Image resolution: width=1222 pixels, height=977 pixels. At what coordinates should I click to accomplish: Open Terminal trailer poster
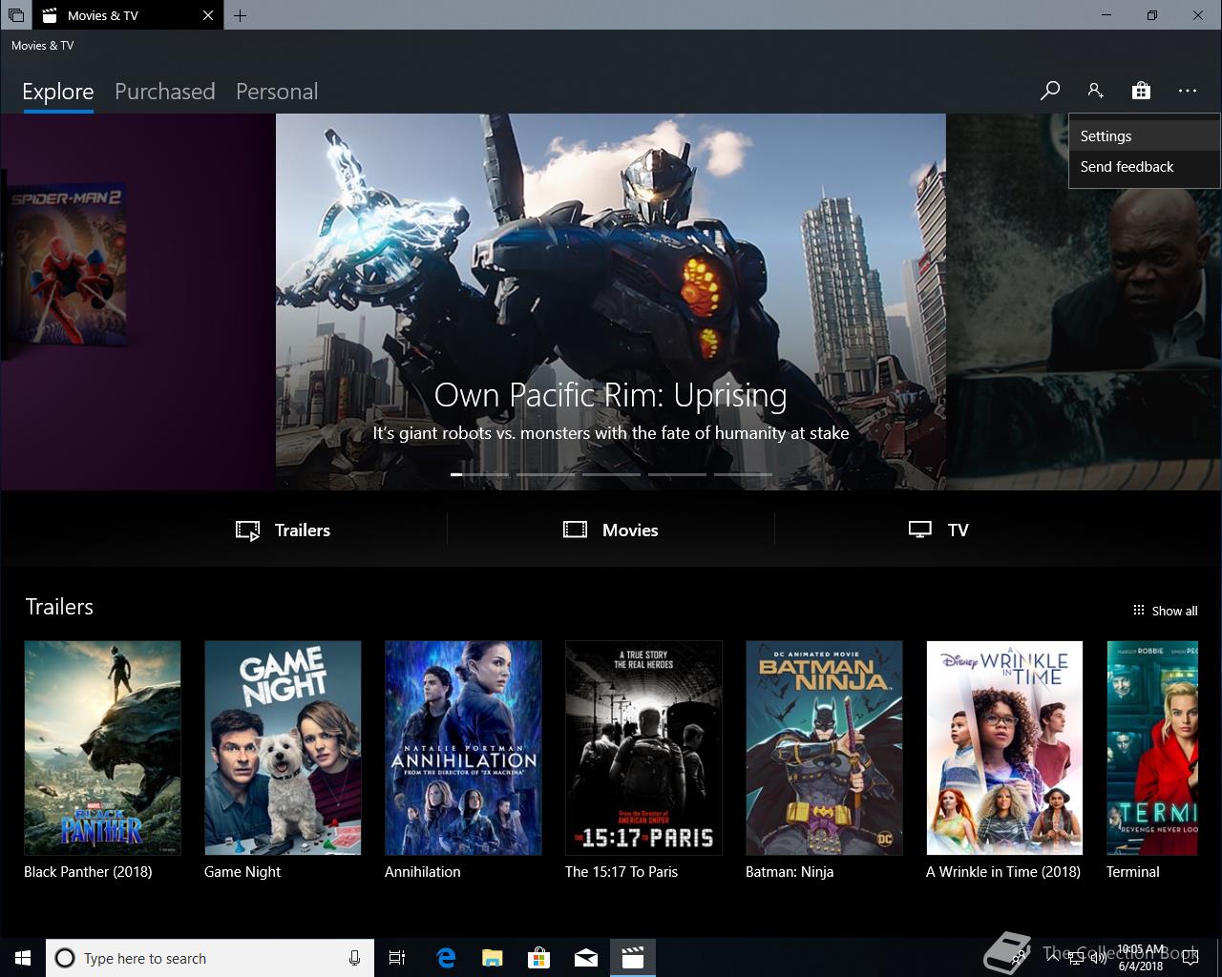(1152, 748)
